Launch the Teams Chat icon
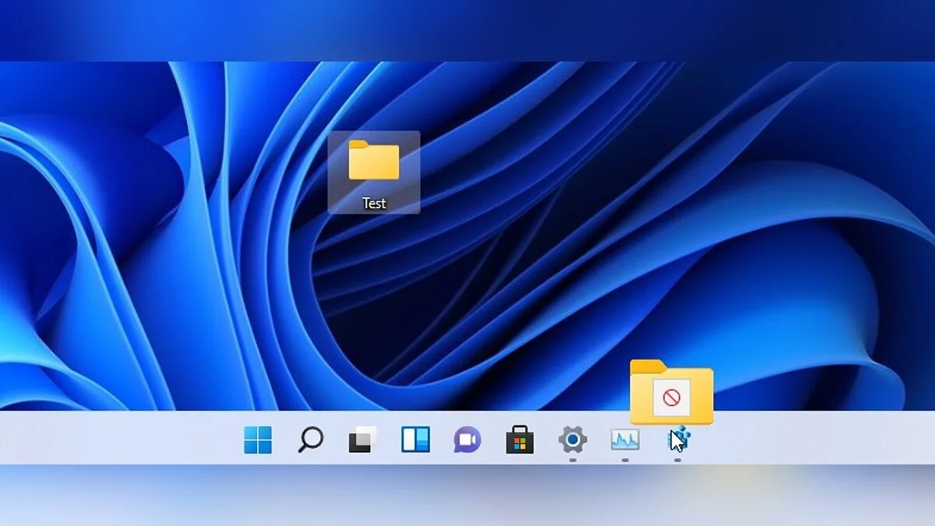 point(467,440)
